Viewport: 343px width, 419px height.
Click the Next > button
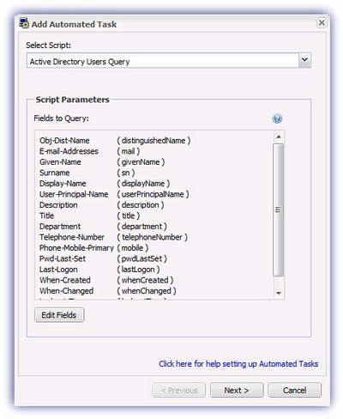tap(237, 390)
